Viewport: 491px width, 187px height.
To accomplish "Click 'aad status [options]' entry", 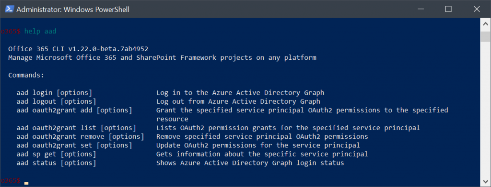I will point(57,163).
